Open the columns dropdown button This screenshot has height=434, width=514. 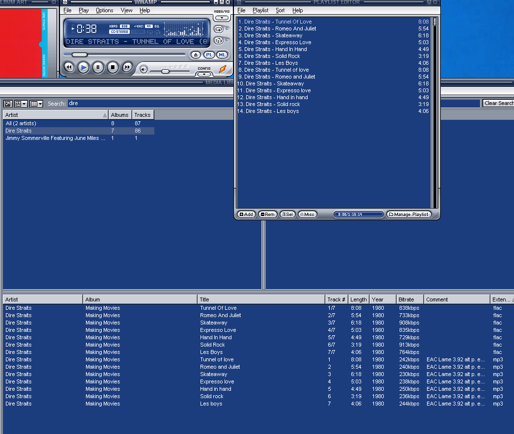point(36,104)
